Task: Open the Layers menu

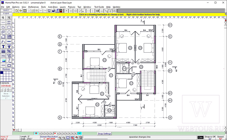Action: [63, 7]
